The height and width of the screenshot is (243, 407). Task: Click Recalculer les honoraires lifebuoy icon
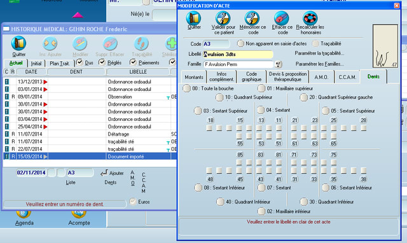310,18
